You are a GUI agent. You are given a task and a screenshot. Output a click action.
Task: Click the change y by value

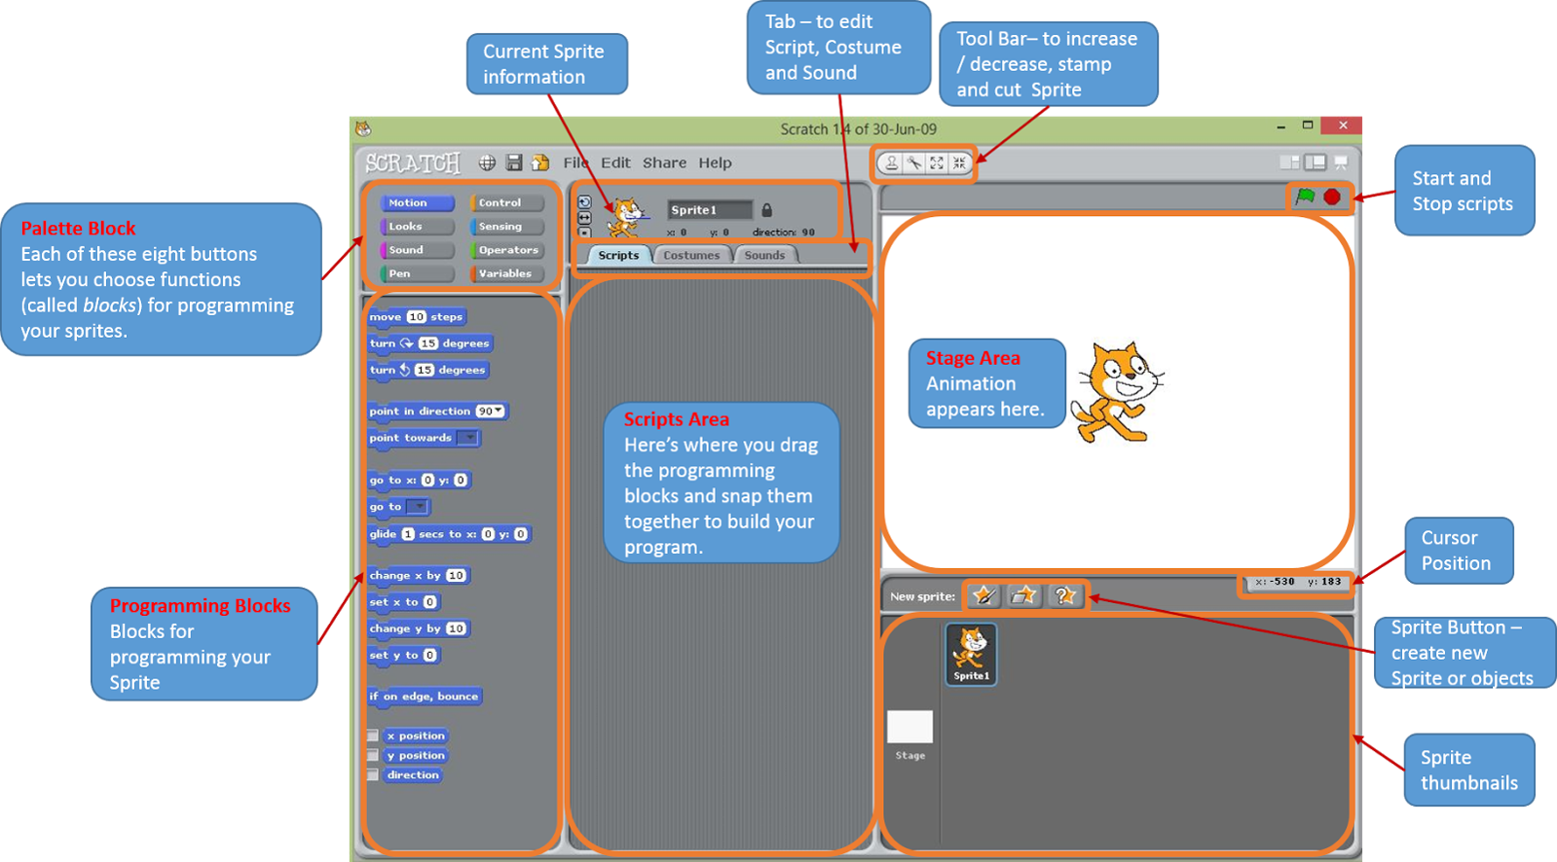pos(456,629)
